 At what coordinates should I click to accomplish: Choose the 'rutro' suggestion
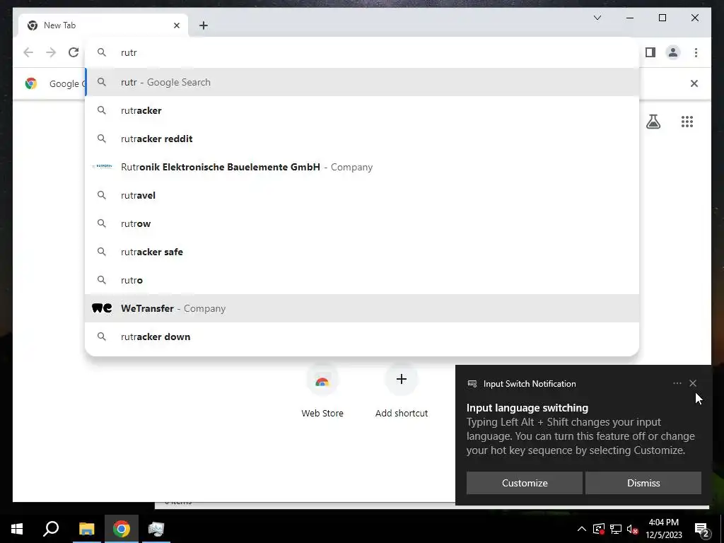(362, 280)
